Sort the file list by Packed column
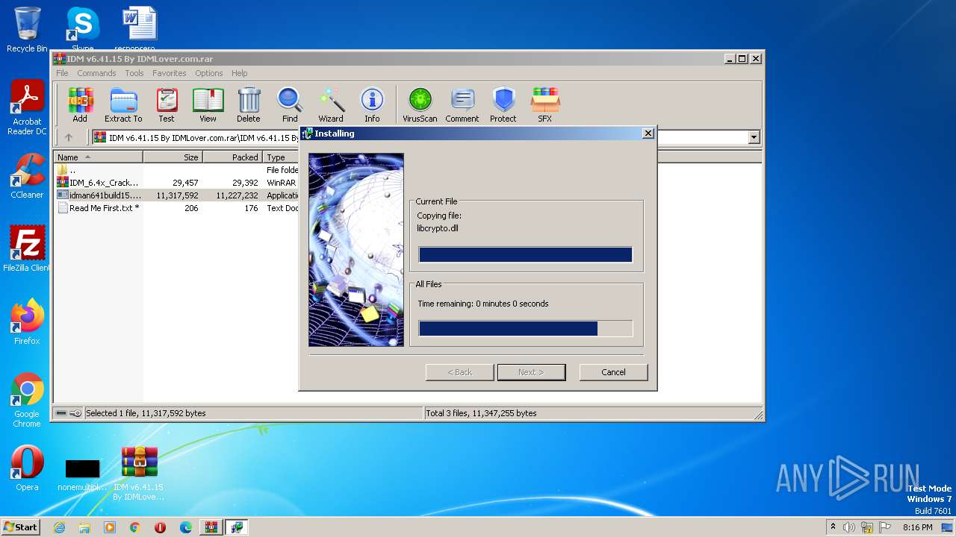Image resolution: width=956 pixels, height=537 pixels. point(232,157)
